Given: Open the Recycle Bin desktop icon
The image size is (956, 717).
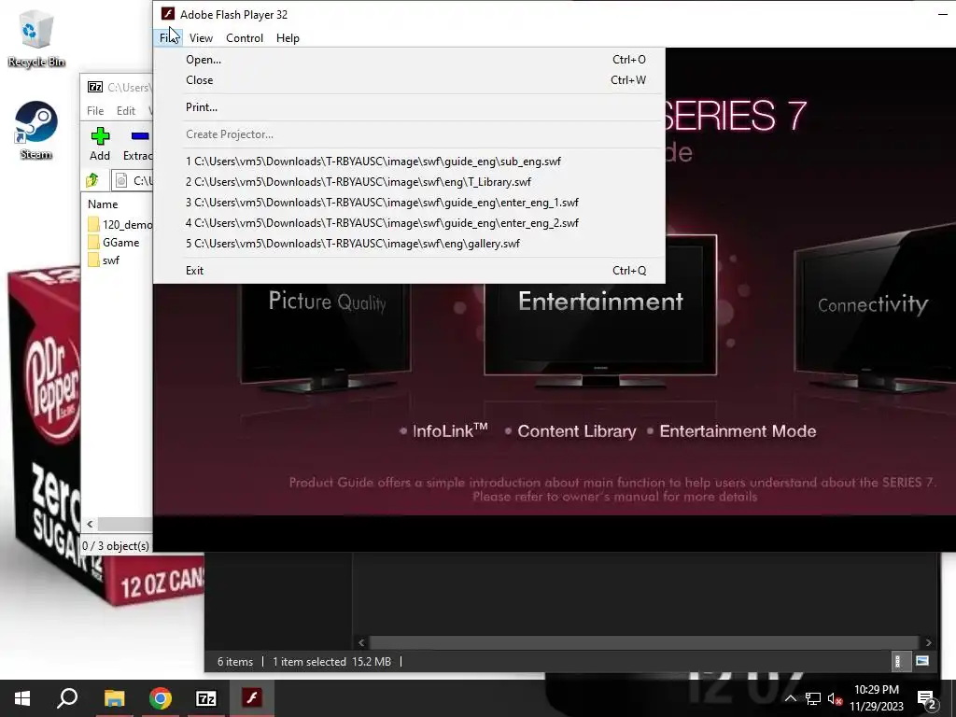Looking at the screenshot, I should [x=36, y=39].
